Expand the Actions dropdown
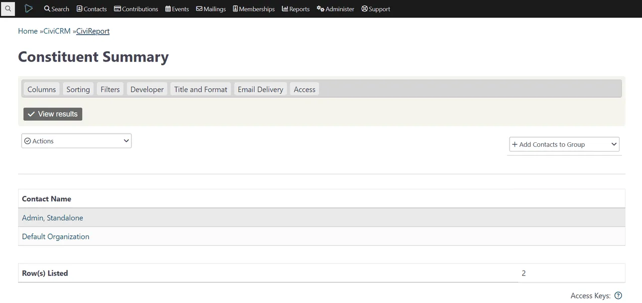Viewport: 642px width, 303px height. point(76,141)
